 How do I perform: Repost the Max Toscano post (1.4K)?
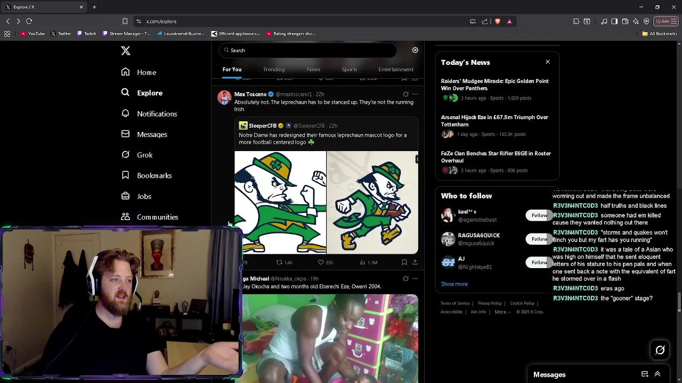pyautogui.click(x=284, y=262)
